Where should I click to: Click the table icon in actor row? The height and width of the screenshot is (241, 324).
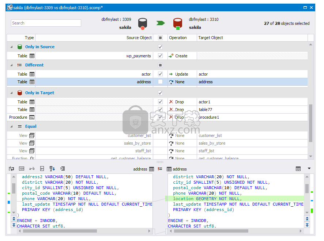point(32,74)
